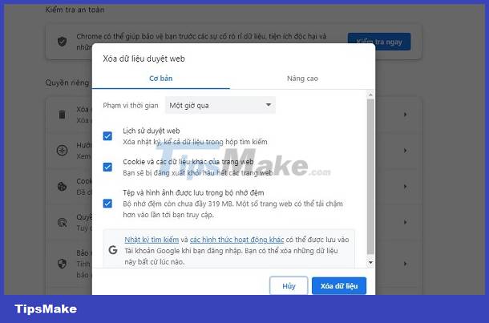
Task: Click the Kiểm tra an toàn heading
Action: click(75, 10)
